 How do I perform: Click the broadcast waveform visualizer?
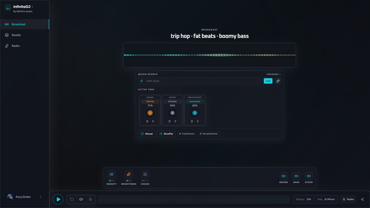210,55
